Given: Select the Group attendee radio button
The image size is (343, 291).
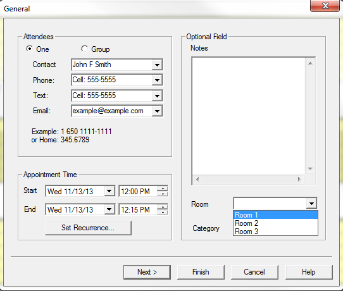Looking at the screenshot, I should pos(84,49).
